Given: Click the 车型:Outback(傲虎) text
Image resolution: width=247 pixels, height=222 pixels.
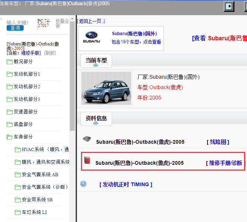Looking at the screenshot, I should click(x=160, y=87).
